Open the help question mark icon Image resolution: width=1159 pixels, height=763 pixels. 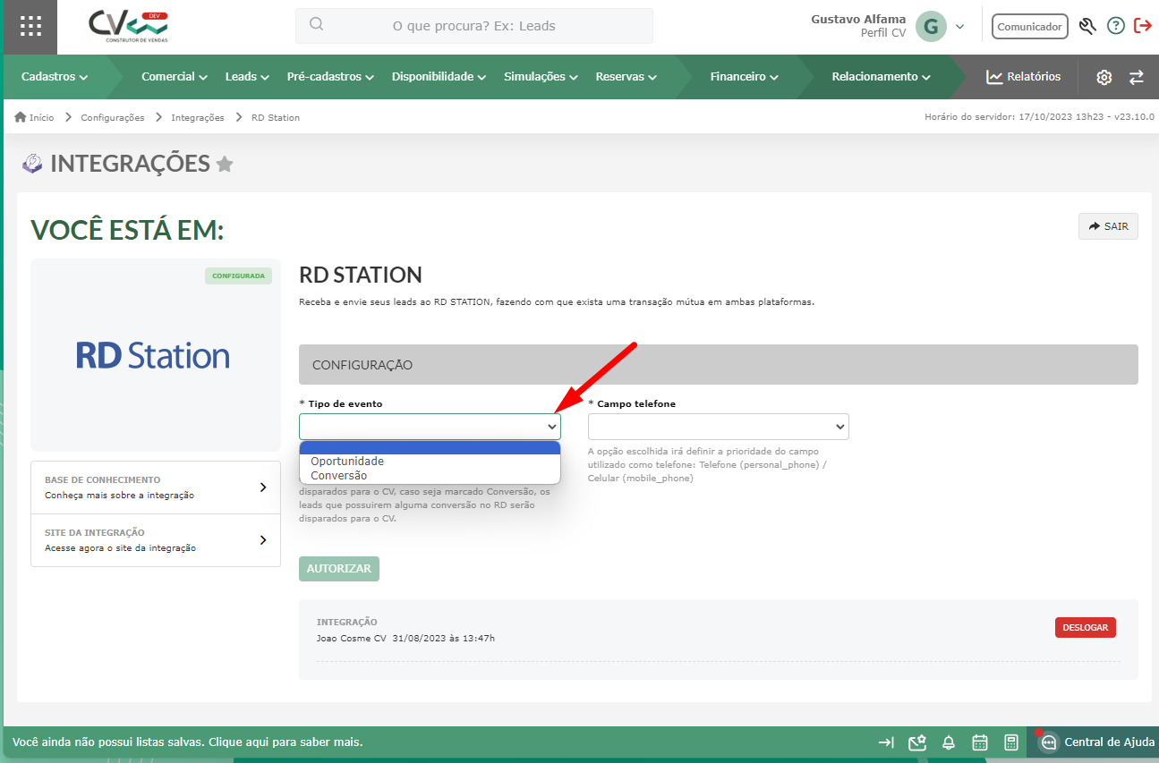1116,26
